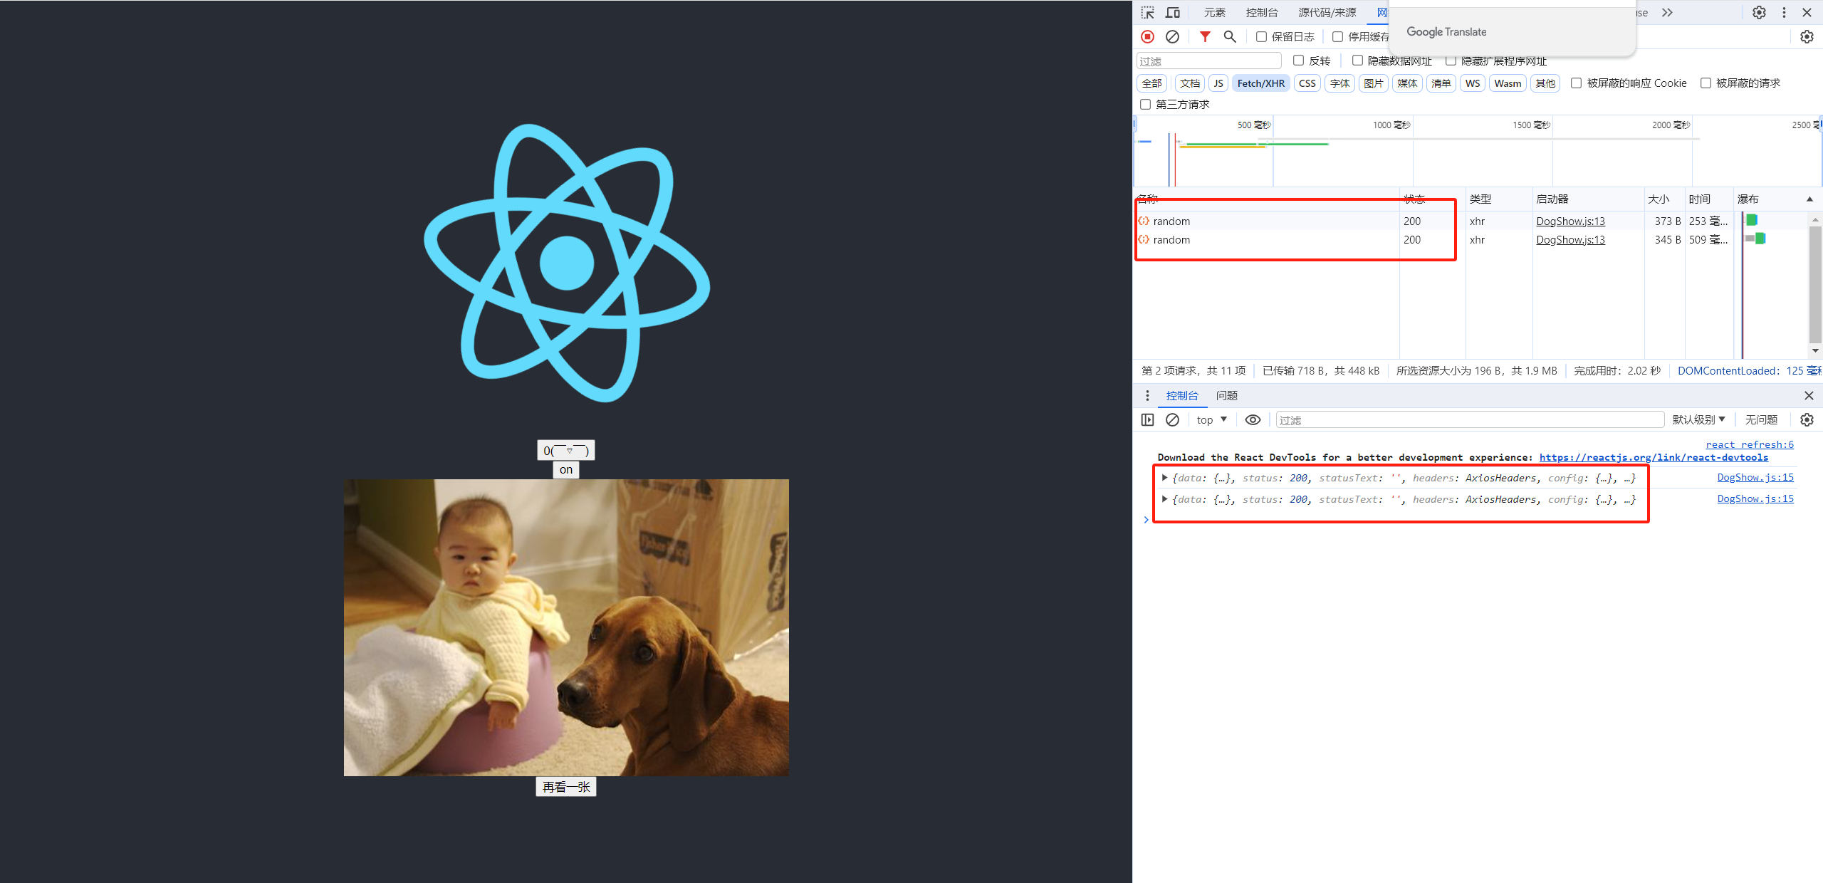
Task: Toggle device toolbar icon
Action: pos(1172,13)
